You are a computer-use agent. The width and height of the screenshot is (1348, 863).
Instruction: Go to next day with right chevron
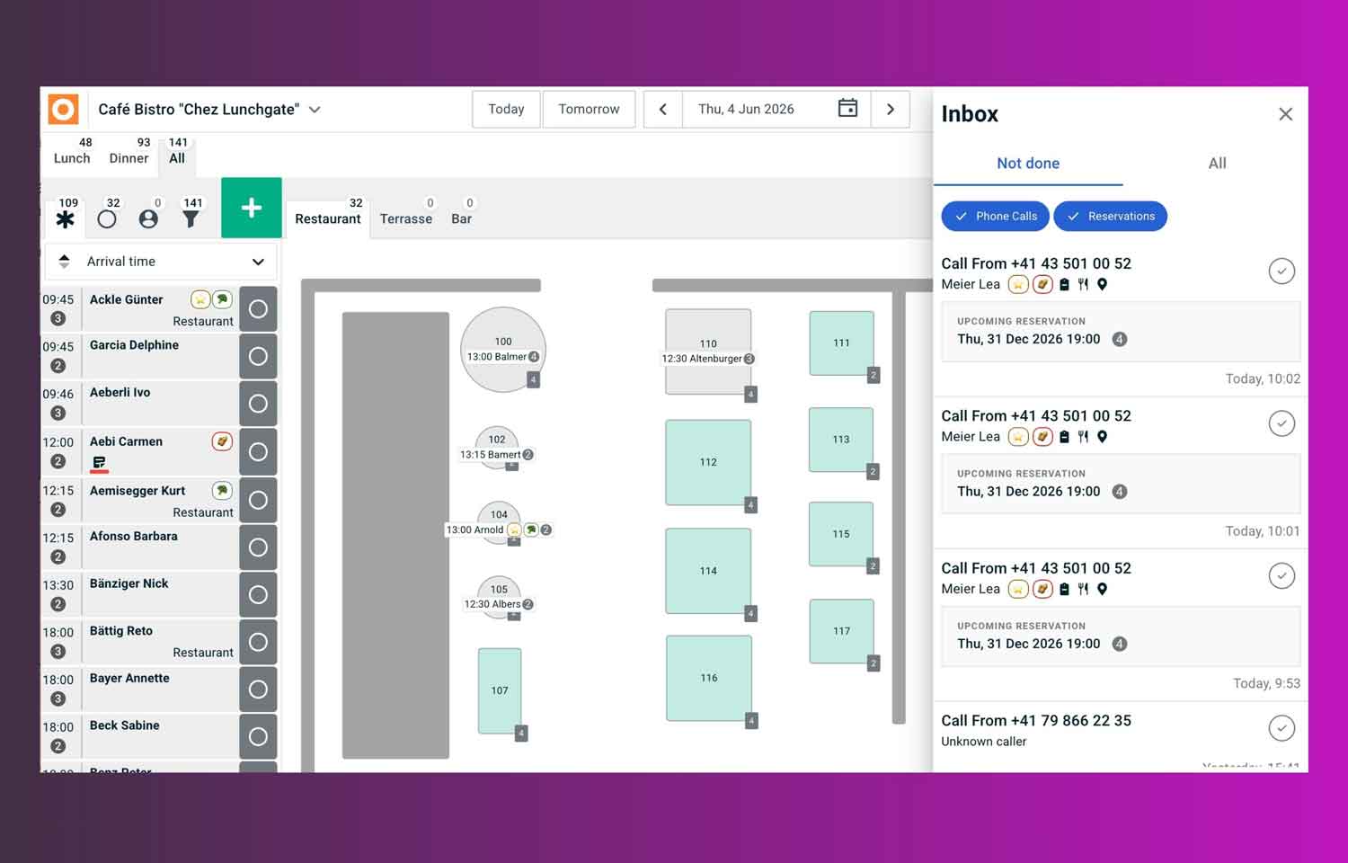891,109
